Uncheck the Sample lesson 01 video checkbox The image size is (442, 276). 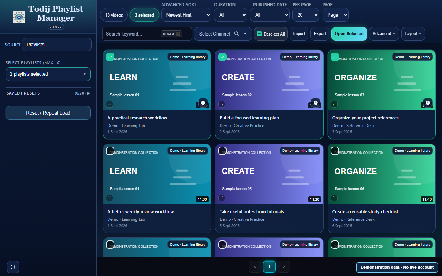[110, 57]
